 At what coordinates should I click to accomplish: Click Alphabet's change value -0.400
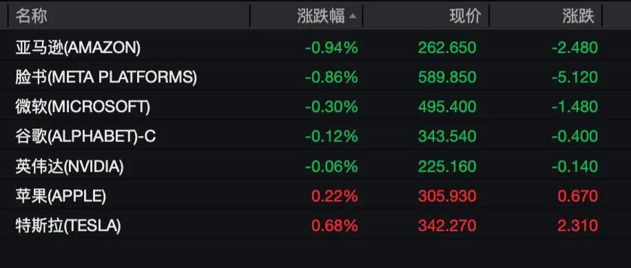tap(575, 137)
